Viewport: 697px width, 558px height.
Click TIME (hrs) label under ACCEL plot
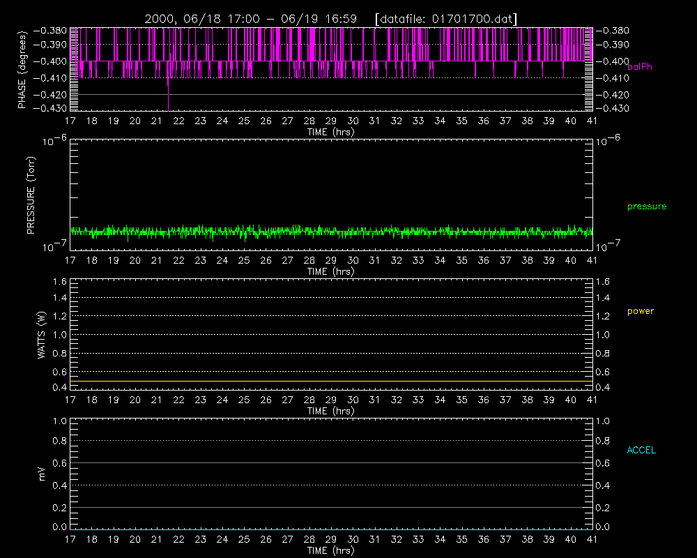pyautogui.click(x=330, y=550)
